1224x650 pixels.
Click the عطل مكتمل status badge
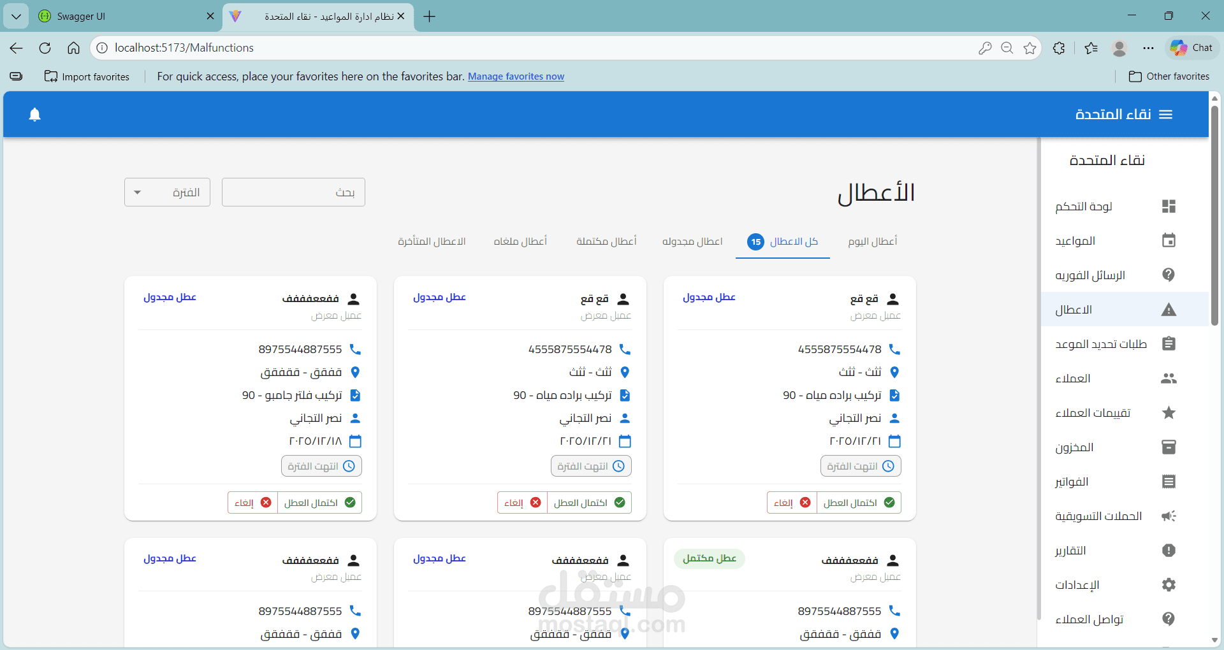tap(710, 559)
